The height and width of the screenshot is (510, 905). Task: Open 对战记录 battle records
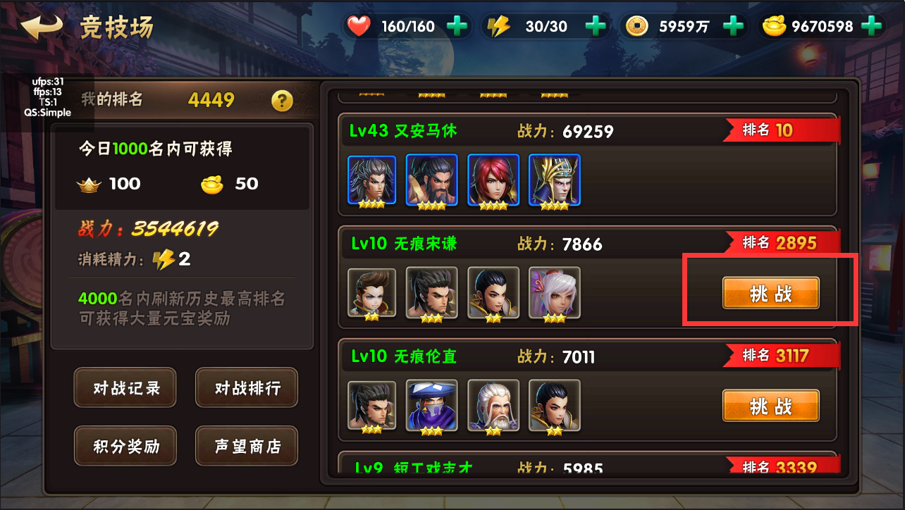(x=125, y=387)
